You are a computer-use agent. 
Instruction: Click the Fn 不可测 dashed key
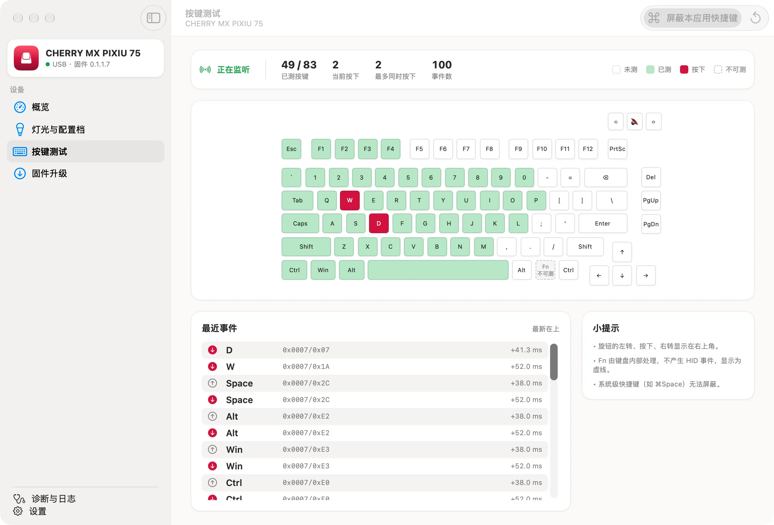point(545,270)
